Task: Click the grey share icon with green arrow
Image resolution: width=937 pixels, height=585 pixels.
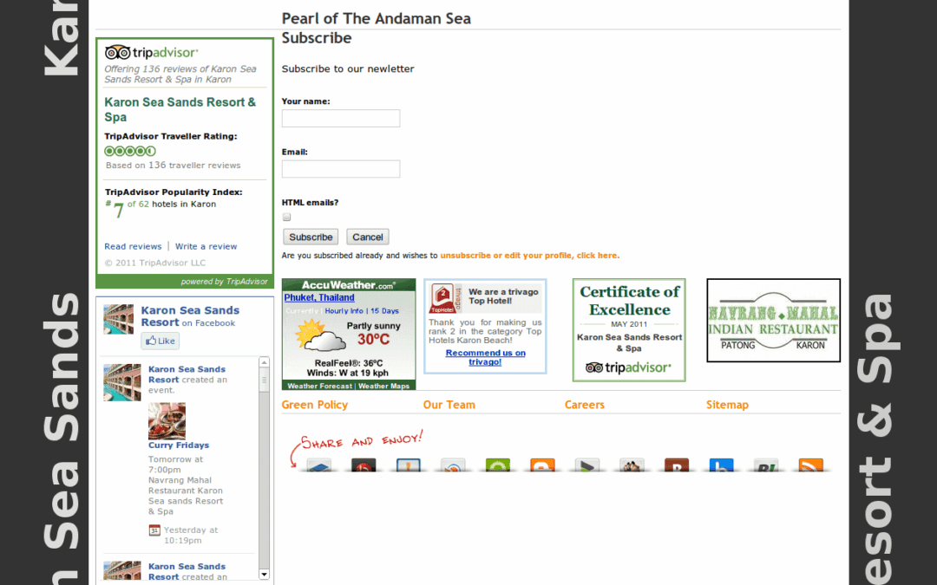Action: pos(587,465)
